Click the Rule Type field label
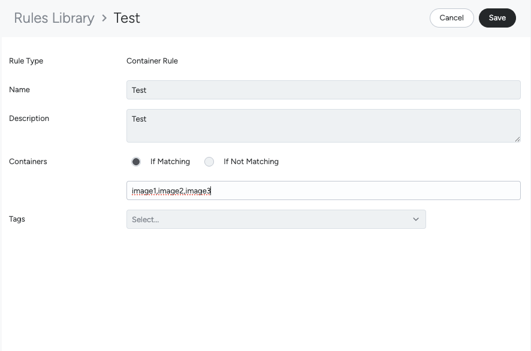The width and height of the screenshot is (531, 351). click(x=26, y=61)
